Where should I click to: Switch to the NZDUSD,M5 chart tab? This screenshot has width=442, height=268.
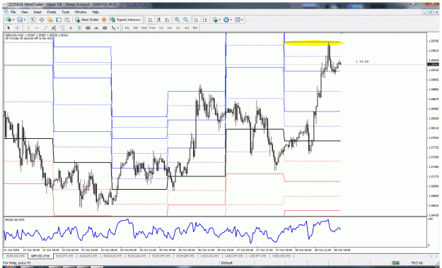(x=281, y=256)
